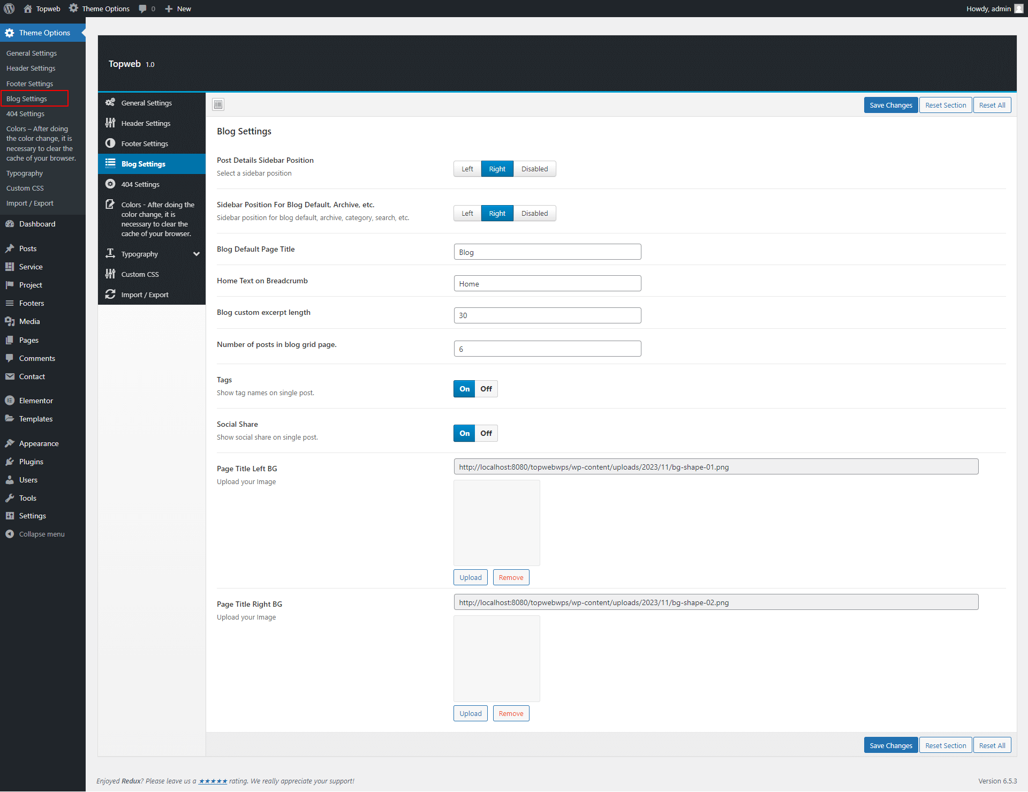Screen dimensions: 1028x792
Task: Click Upload for Page Title Left BG
Action: click(471, 577)
